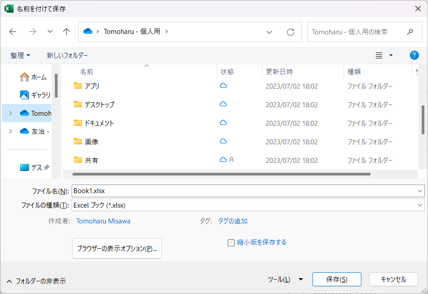Close the 名前を付けて保存 dialog
Image resolution: width=428 pixels, height=294 pixels.
point(418,9)
